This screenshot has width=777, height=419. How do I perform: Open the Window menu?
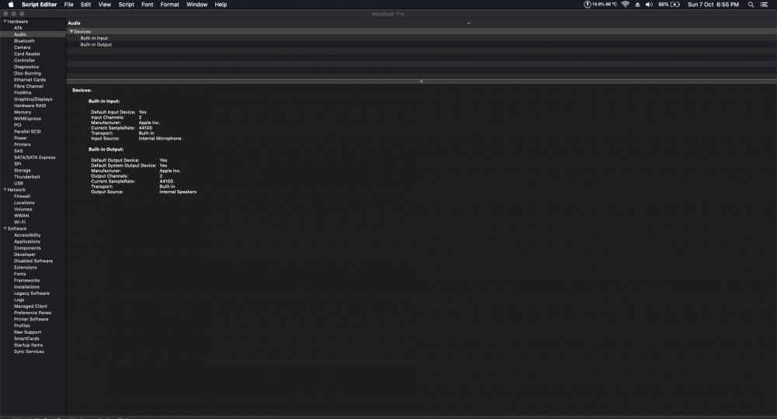click(x=197, y=5)
